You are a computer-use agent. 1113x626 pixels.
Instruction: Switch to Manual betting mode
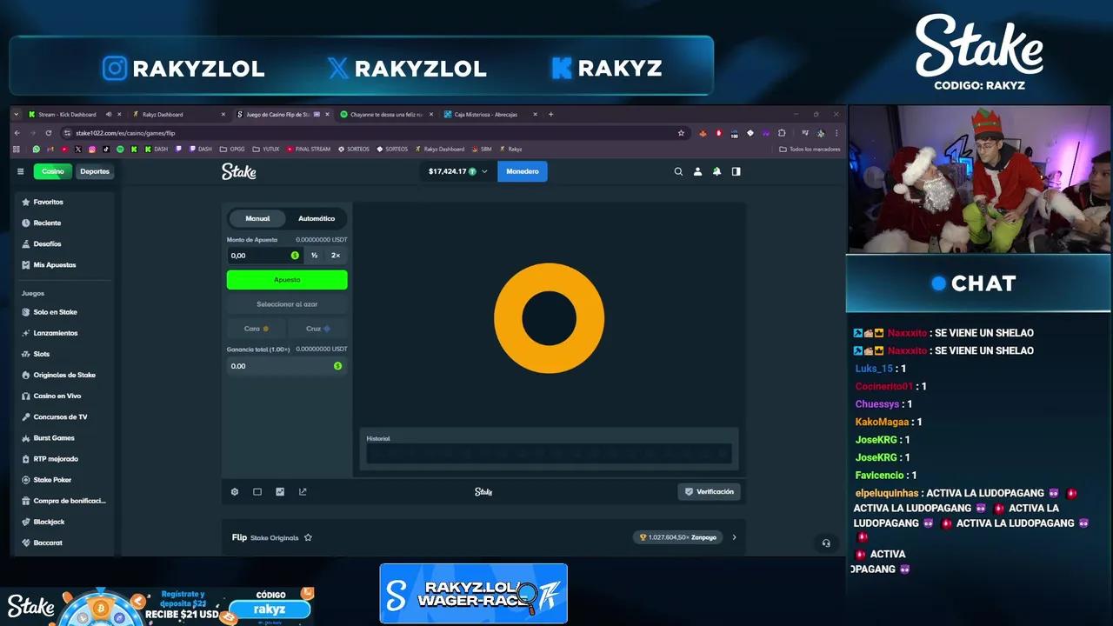pyautogui.click(x=257, y=218)
